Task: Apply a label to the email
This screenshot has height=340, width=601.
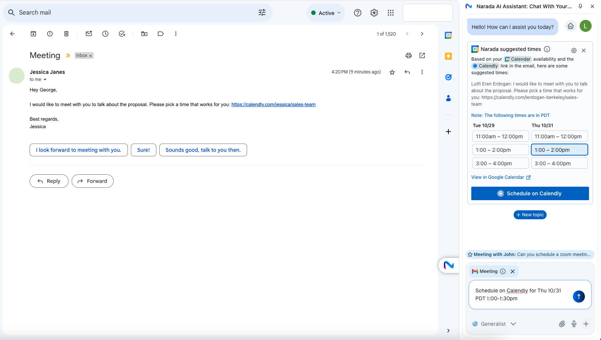Action: coord(161,34)
